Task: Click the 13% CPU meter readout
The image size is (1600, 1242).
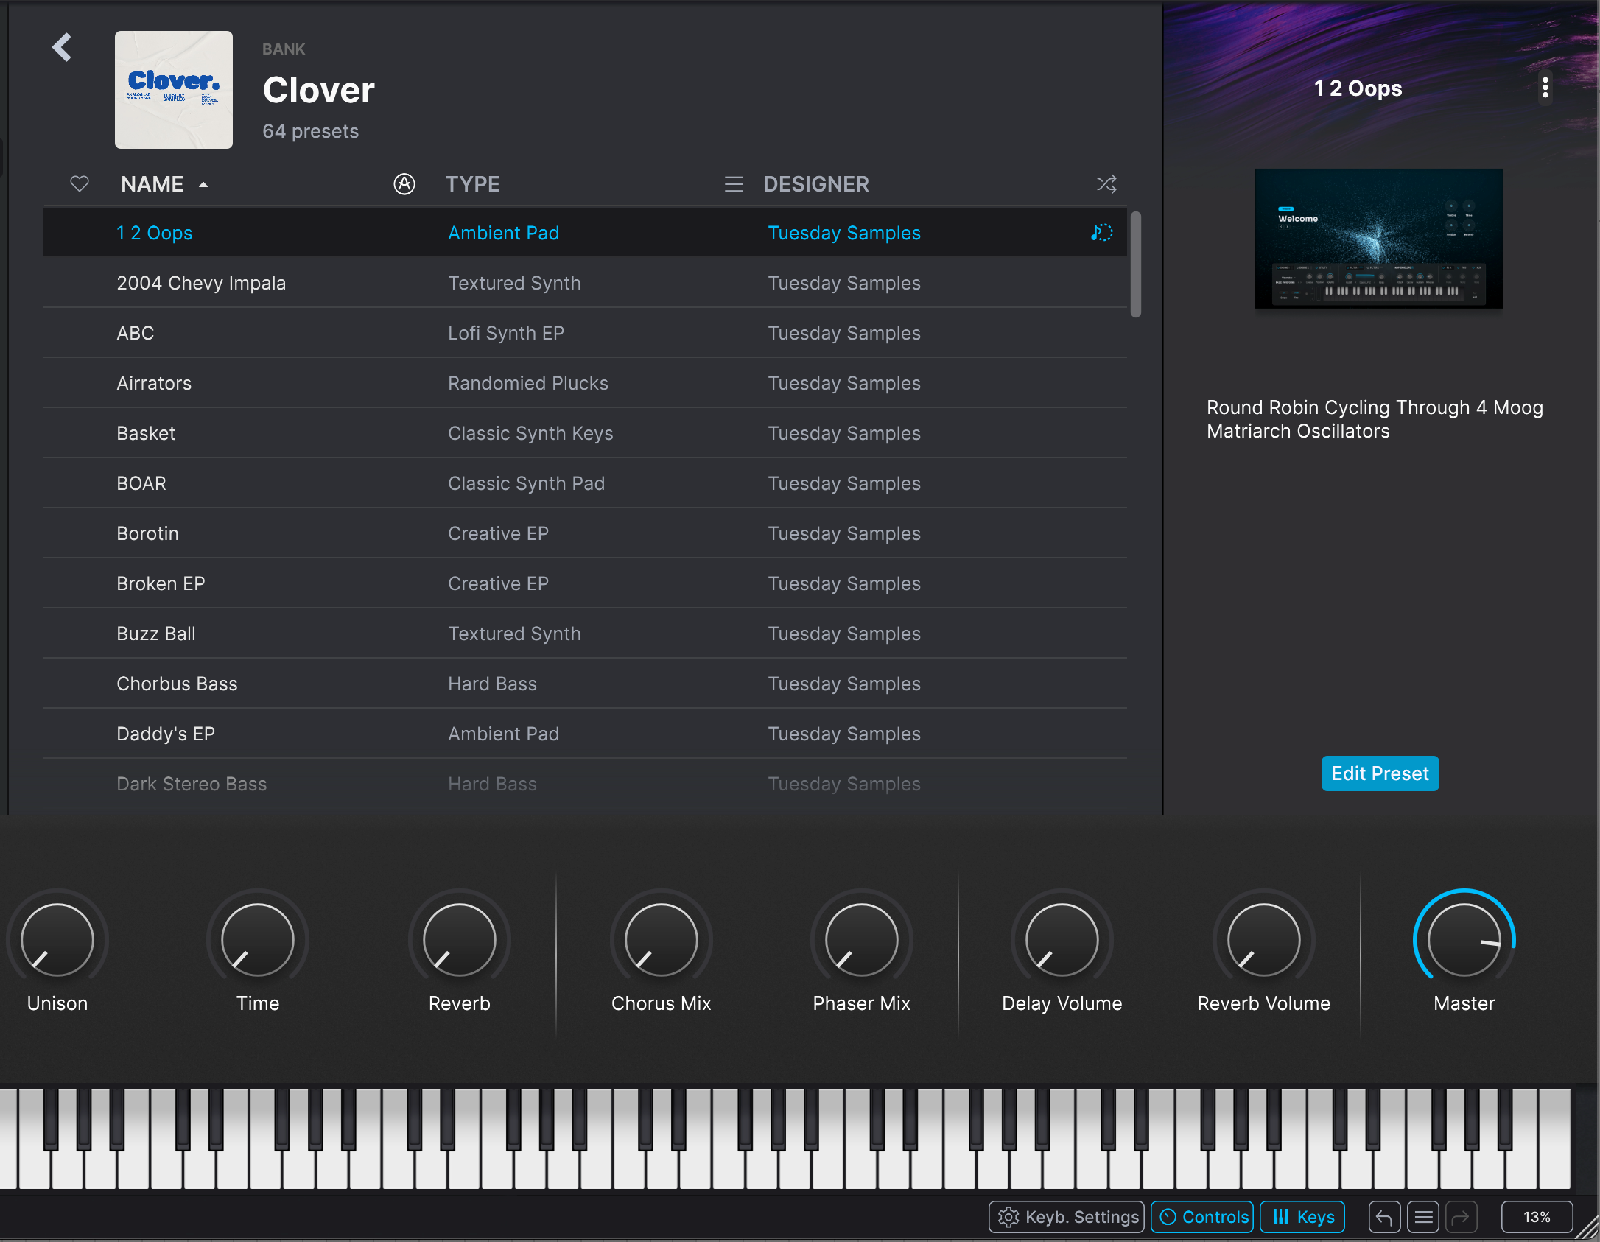Action: coord(1537,1217)
